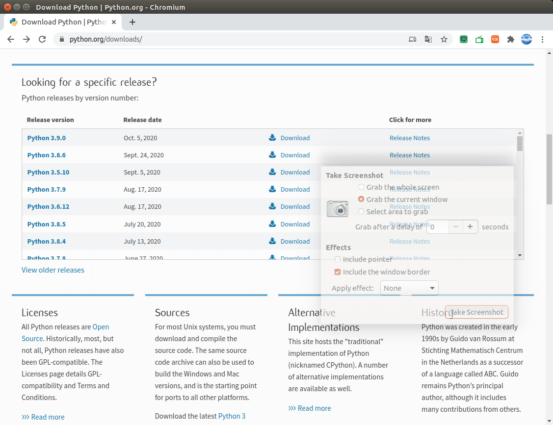Click Read more under Alternative Implementations
The height and width of the screenshot is (425, 553).
click(x=310, y=408)
